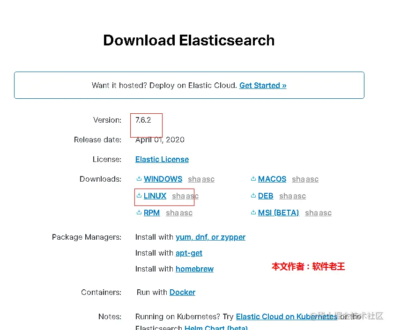393x330 pixels.
Task: Open the sha checksum for RPM
Action: coord(172,213)
